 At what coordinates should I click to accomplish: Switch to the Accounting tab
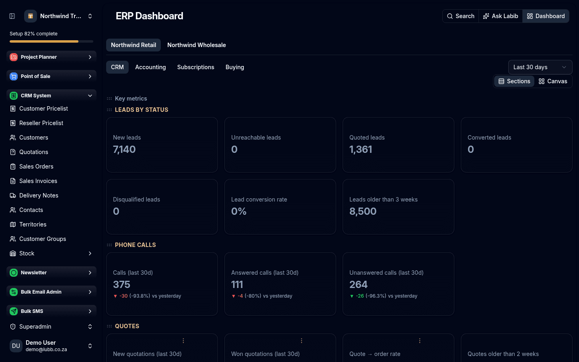(x=150, y=67)
